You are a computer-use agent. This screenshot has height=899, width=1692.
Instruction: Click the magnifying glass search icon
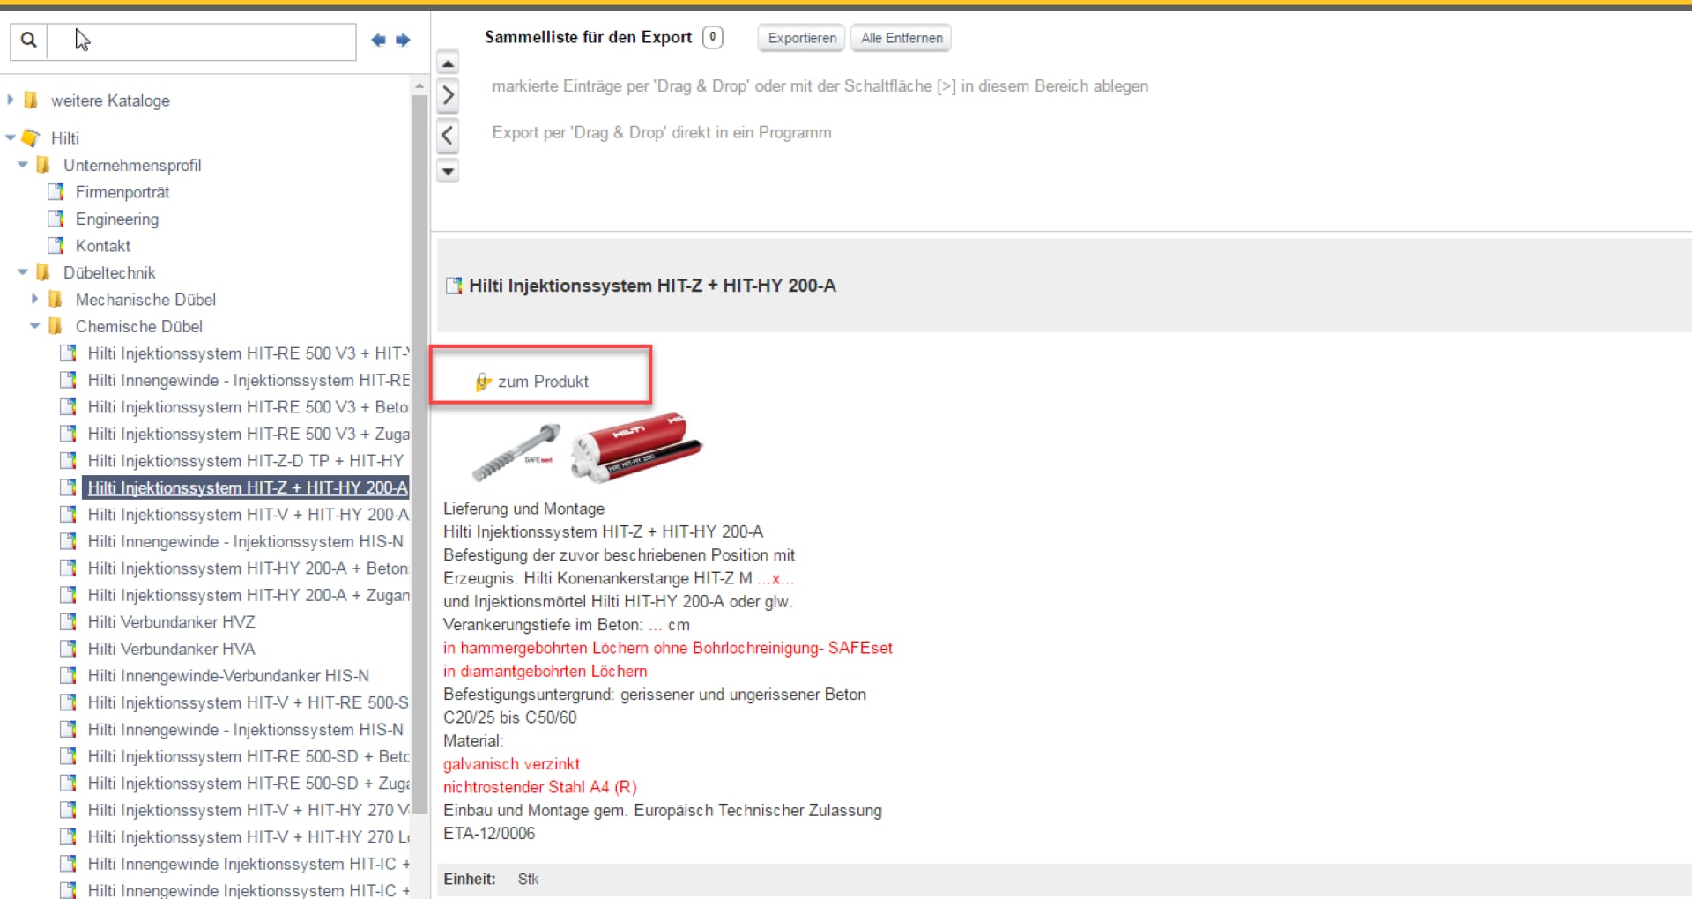tap(28, 41)
